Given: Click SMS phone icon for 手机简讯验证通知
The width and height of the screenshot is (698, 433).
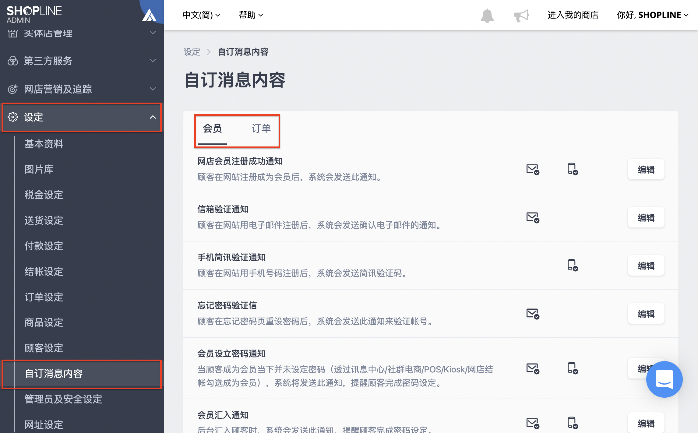Looking at the screenshot, I should coord(573,265).
